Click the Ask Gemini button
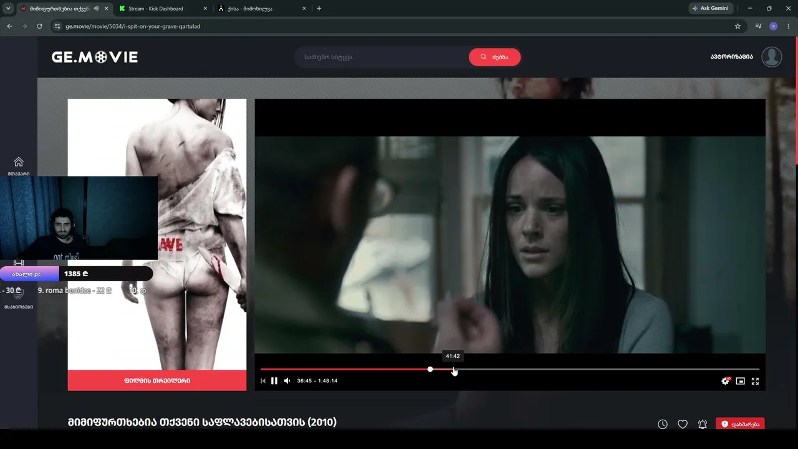Image resolution: width=798 pixels, height=449 pixels. [x=711, y=9]
